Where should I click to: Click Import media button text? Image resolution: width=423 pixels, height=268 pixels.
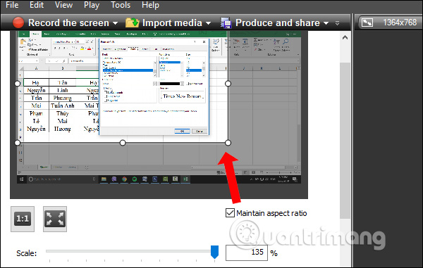(x=172, y=23)
